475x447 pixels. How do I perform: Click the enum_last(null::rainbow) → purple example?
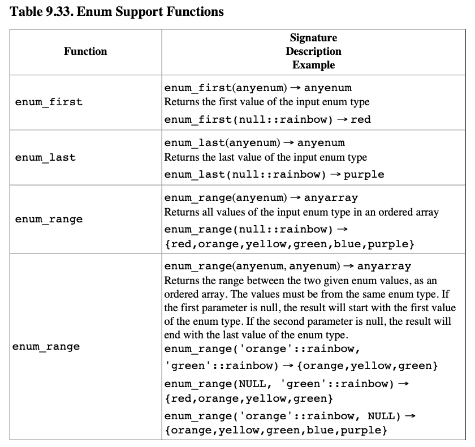pyautogui.click(x=274, y=175)
